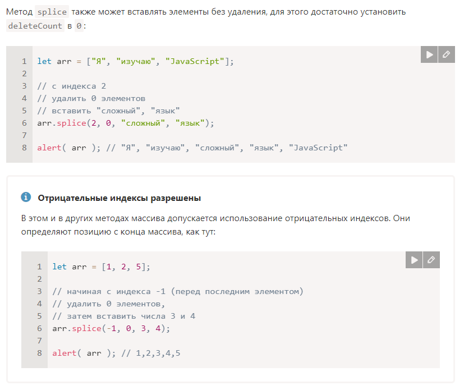Run the first splice code example

click(x=429, y=54)
